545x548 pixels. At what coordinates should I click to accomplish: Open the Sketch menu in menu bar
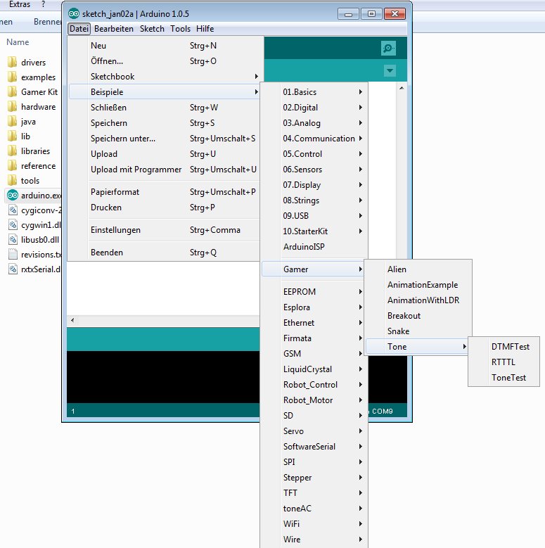tap(152, 29)
